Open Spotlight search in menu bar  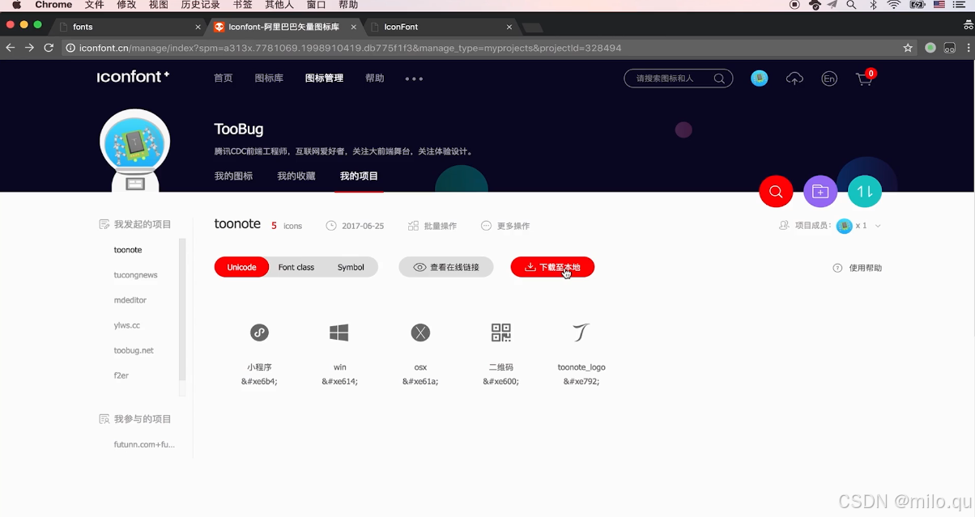click(x=851, y=5)
